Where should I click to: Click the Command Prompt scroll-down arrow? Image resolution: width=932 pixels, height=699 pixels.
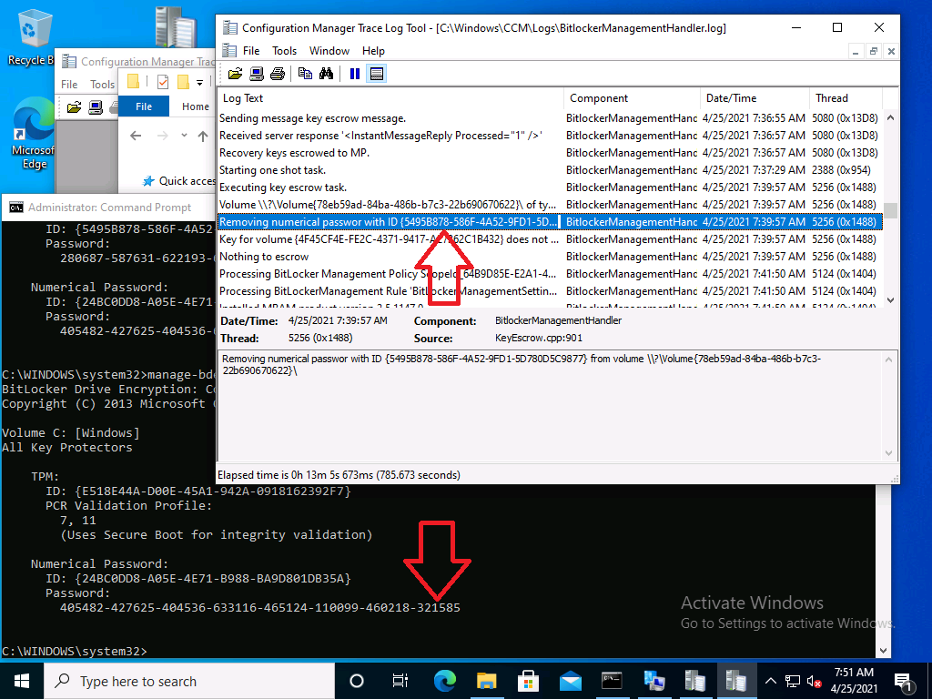point(883,651)
